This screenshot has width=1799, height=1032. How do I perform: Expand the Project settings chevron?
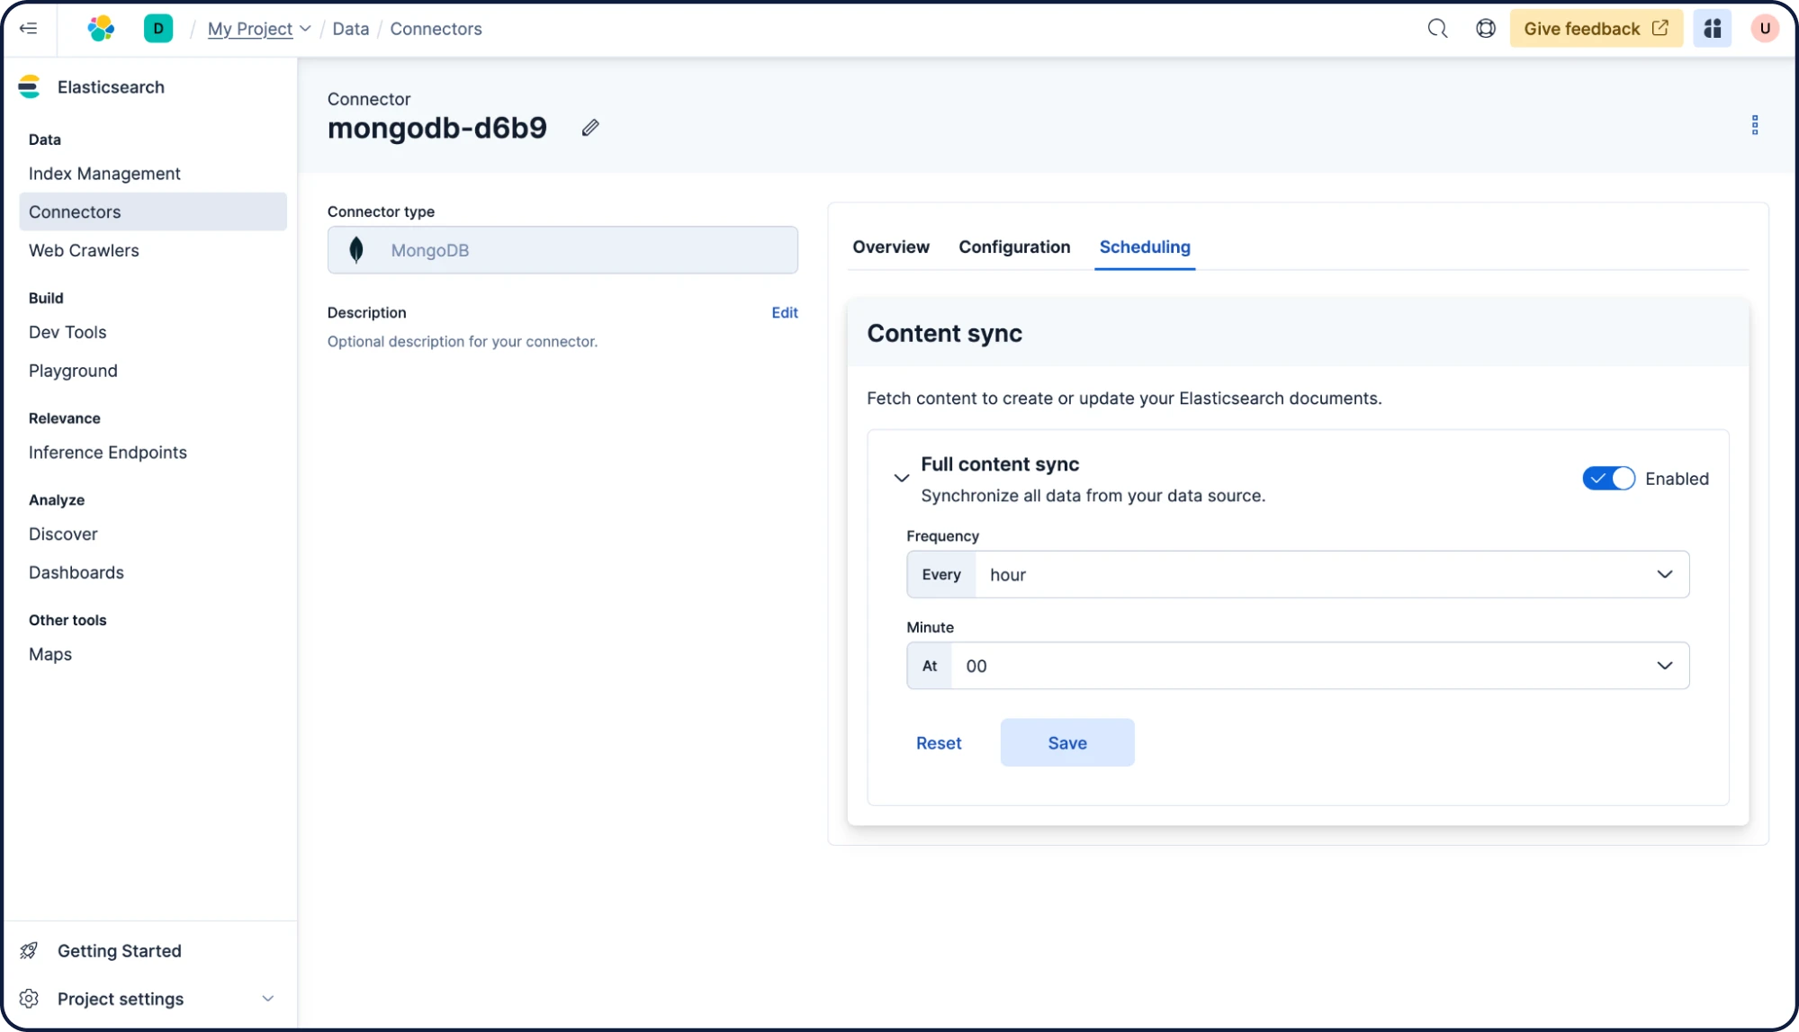point(267,999)
